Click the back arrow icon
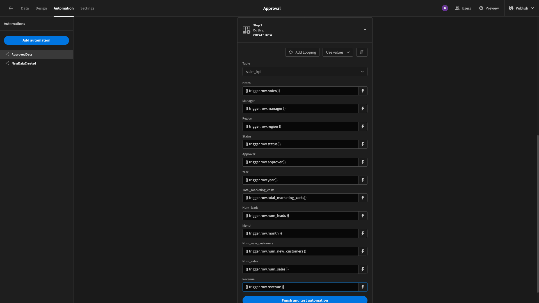 tap(11, 8)
